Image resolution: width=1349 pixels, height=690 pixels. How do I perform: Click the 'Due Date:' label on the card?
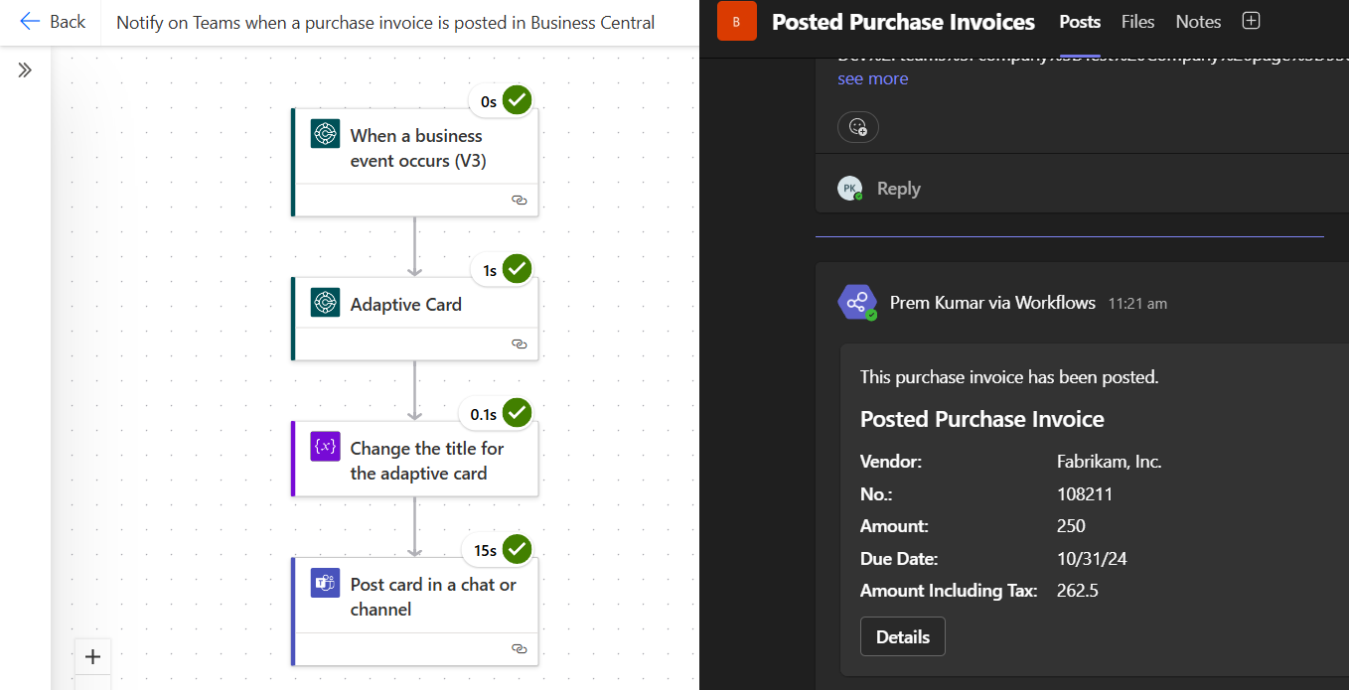click(899, 559)
